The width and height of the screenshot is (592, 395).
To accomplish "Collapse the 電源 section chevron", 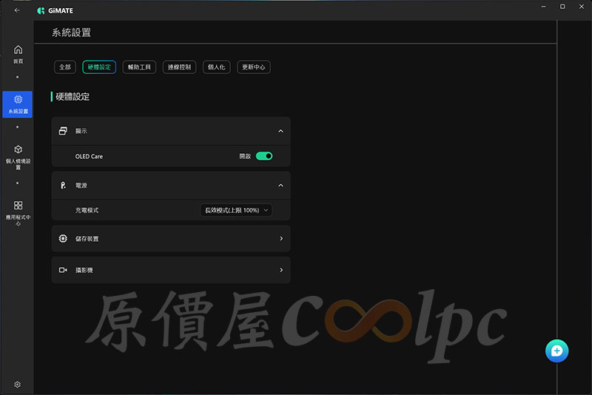I will (x=280, y=185).
